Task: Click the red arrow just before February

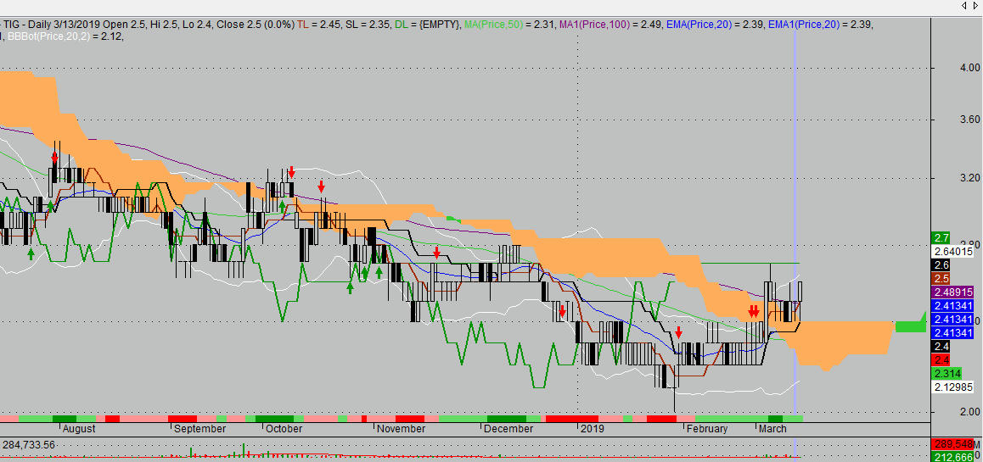Action: click(x=678, y=332)
